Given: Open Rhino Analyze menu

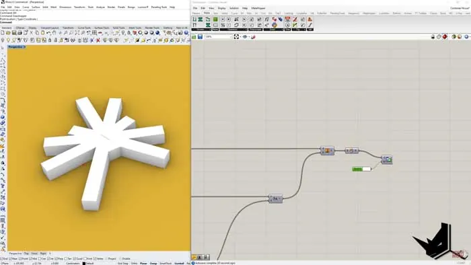Looking at the screenshot, I should (100, 7).
